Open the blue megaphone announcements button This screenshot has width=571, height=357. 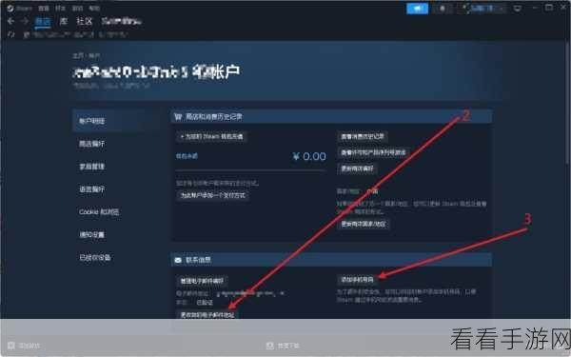pos(417,9)
